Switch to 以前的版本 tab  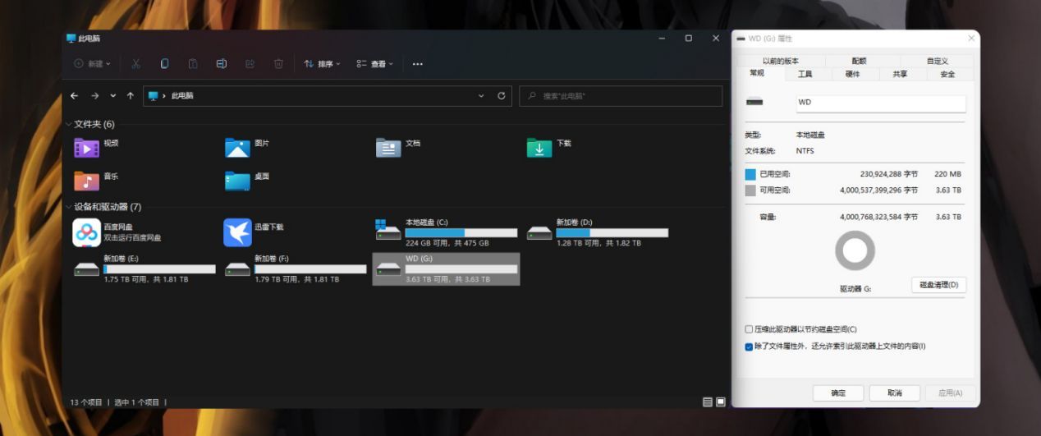(780, 61)
